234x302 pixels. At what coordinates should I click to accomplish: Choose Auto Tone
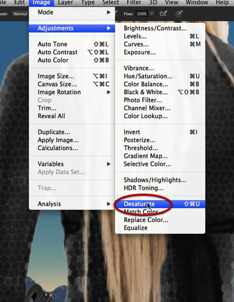72,44
